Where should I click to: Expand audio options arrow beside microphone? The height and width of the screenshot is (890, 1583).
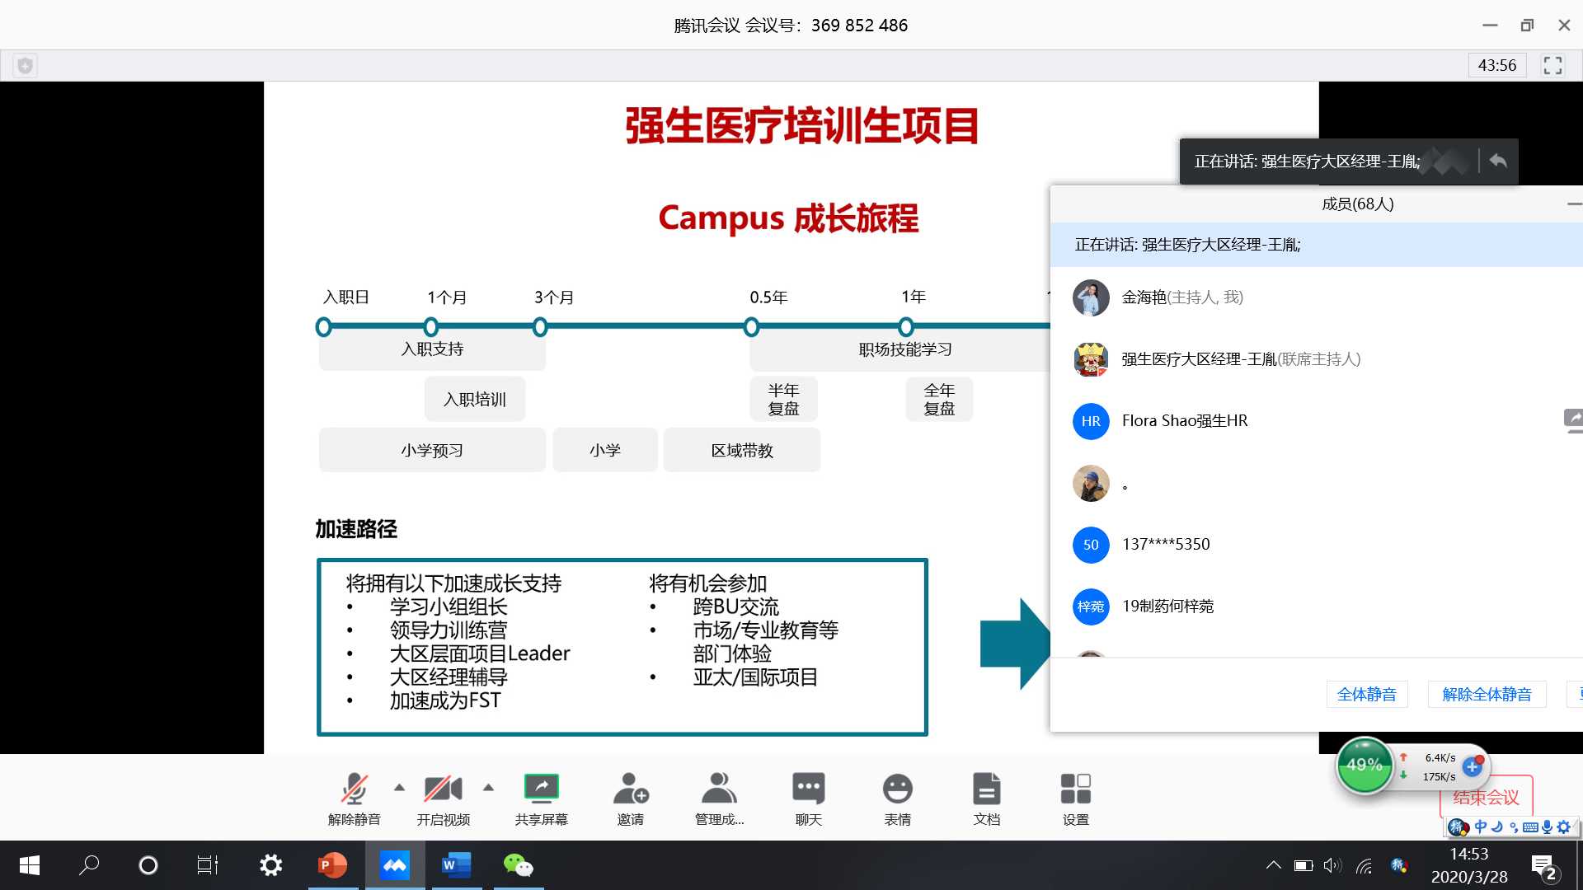399,787
